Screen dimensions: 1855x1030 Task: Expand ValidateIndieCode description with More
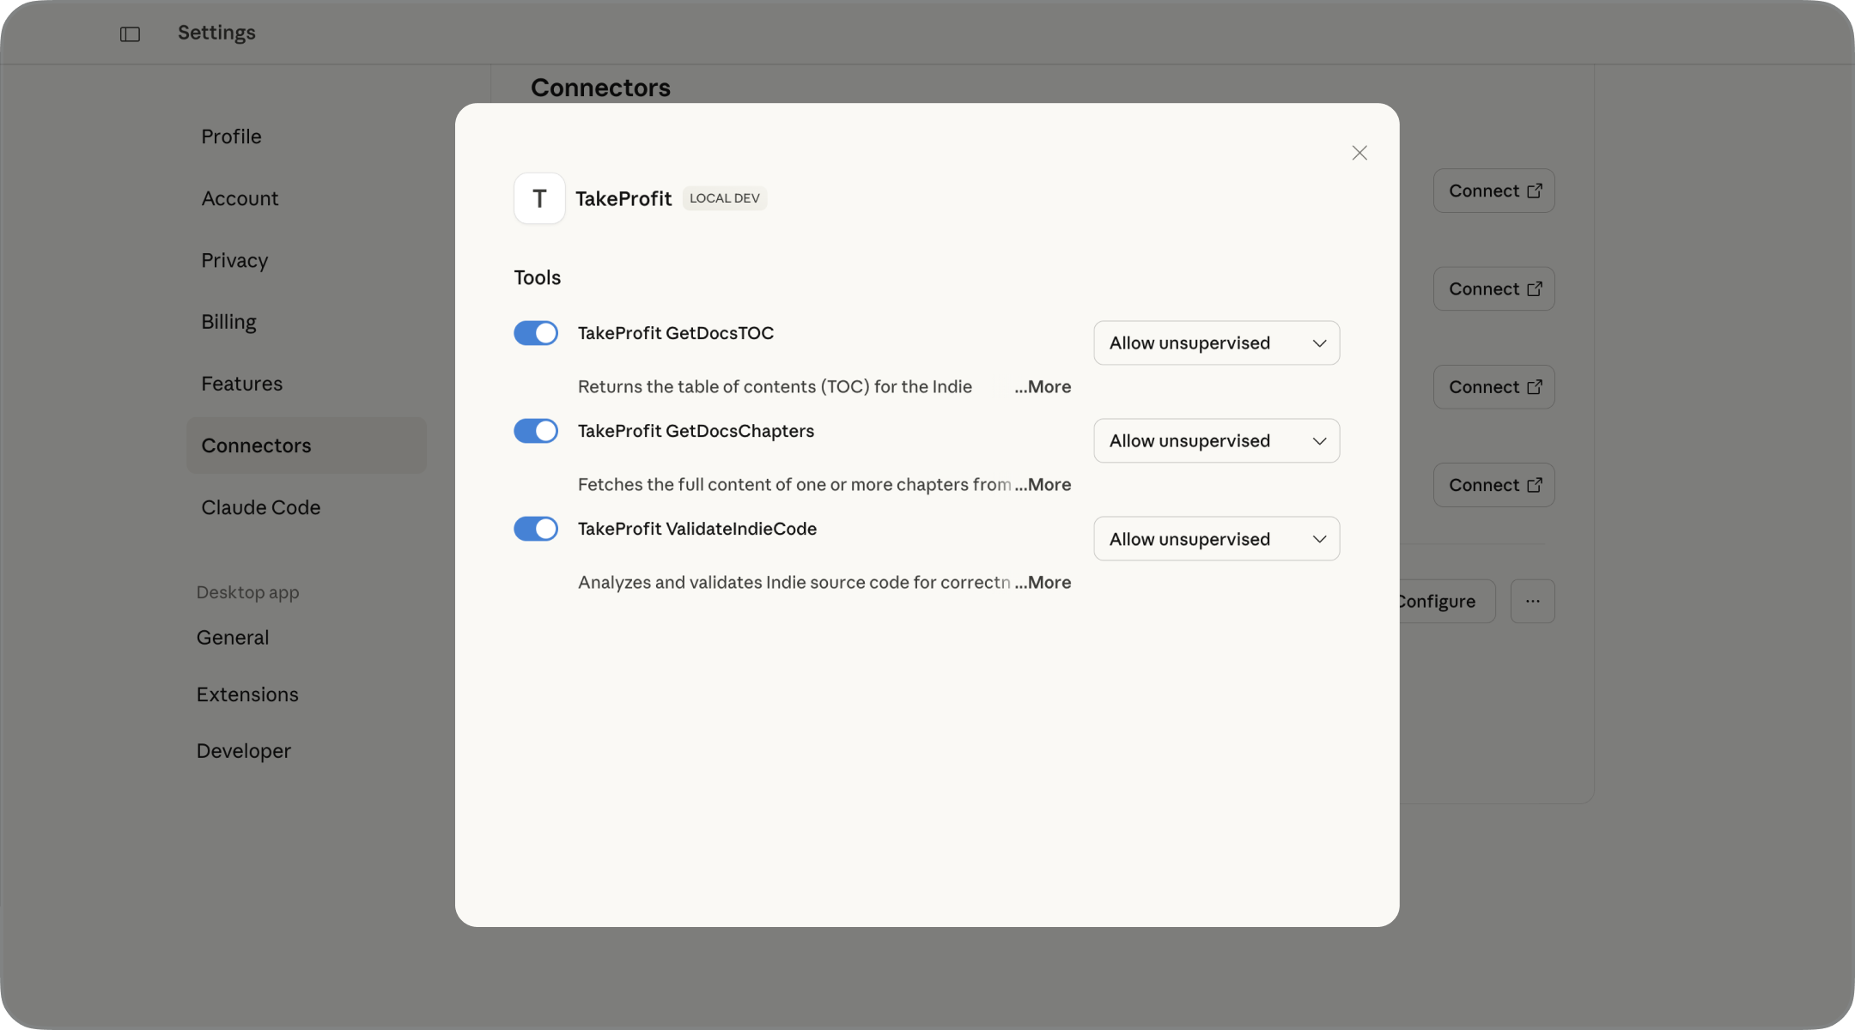pyautogui.click(x=1043, y=583)
